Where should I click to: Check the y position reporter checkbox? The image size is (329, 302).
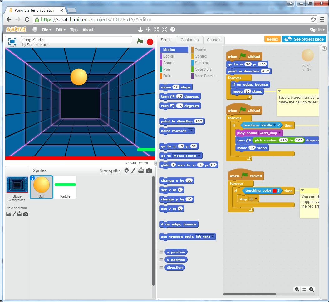(x=161, y=260)
